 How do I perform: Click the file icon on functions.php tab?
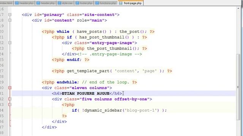click(97, 3)
